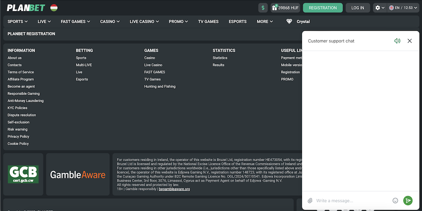Click the paperclip attach file icon
Viewport: 422px width, 211px height.
pyautogui.click(x=310, y=200)
